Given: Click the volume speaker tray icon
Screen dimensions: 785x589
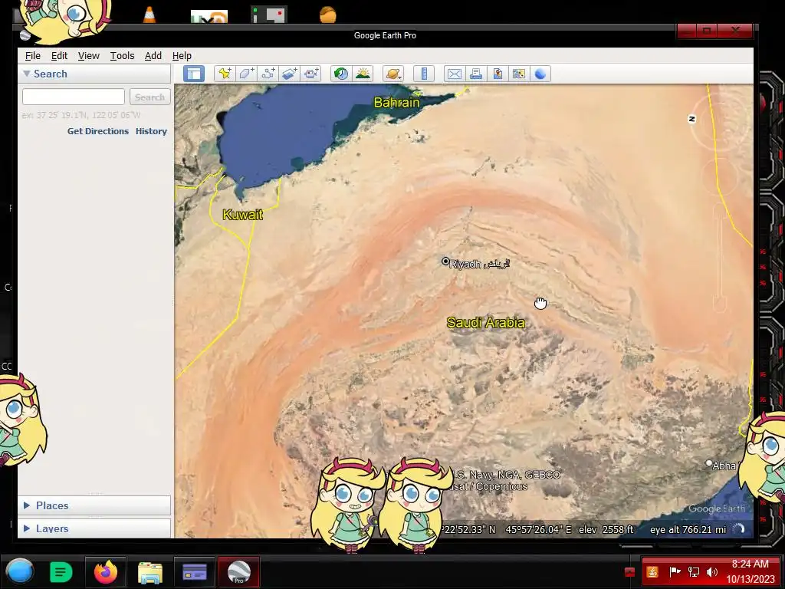Looking at the screenshot, I should pyautogui.click(x=712, y=572).
